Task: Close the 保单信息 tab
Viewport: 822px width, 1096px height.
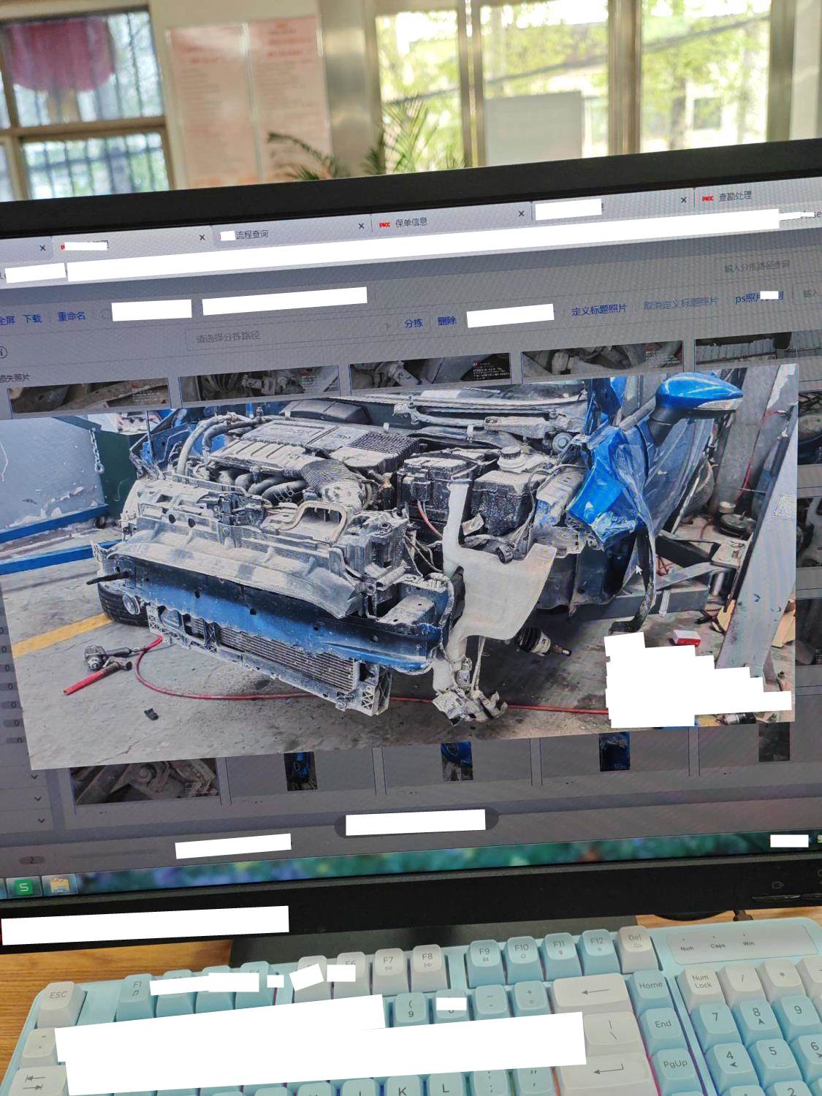Action: click(521, 214)
